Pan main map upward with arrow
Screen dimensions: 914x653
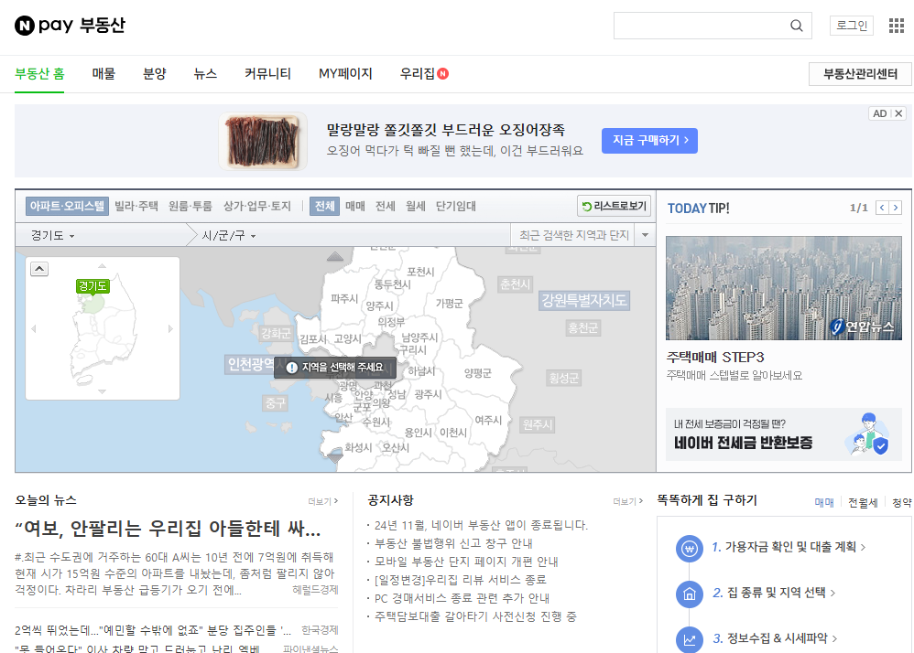click(x=334, y=256)
